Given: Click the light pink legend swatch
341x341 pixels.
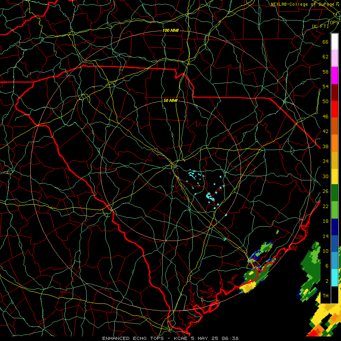Looking at the screenshot, I should tap(335, 58).
